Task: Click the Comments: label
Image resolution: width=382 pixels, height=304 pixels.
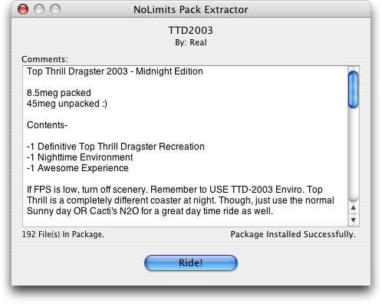Action: click(44, 59)
